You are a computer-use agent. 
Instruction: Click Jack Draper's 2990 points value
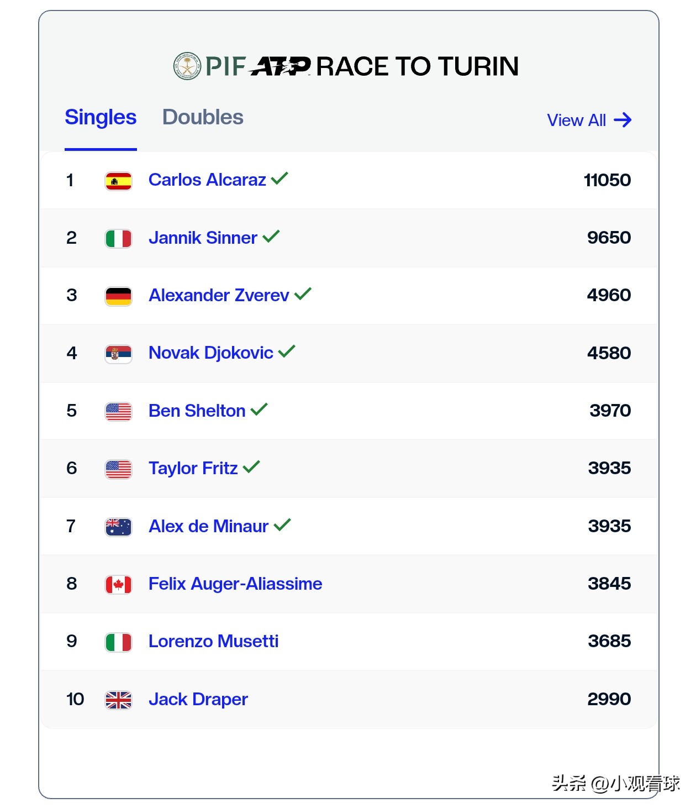pyautogui.click(x=609, y=699)
